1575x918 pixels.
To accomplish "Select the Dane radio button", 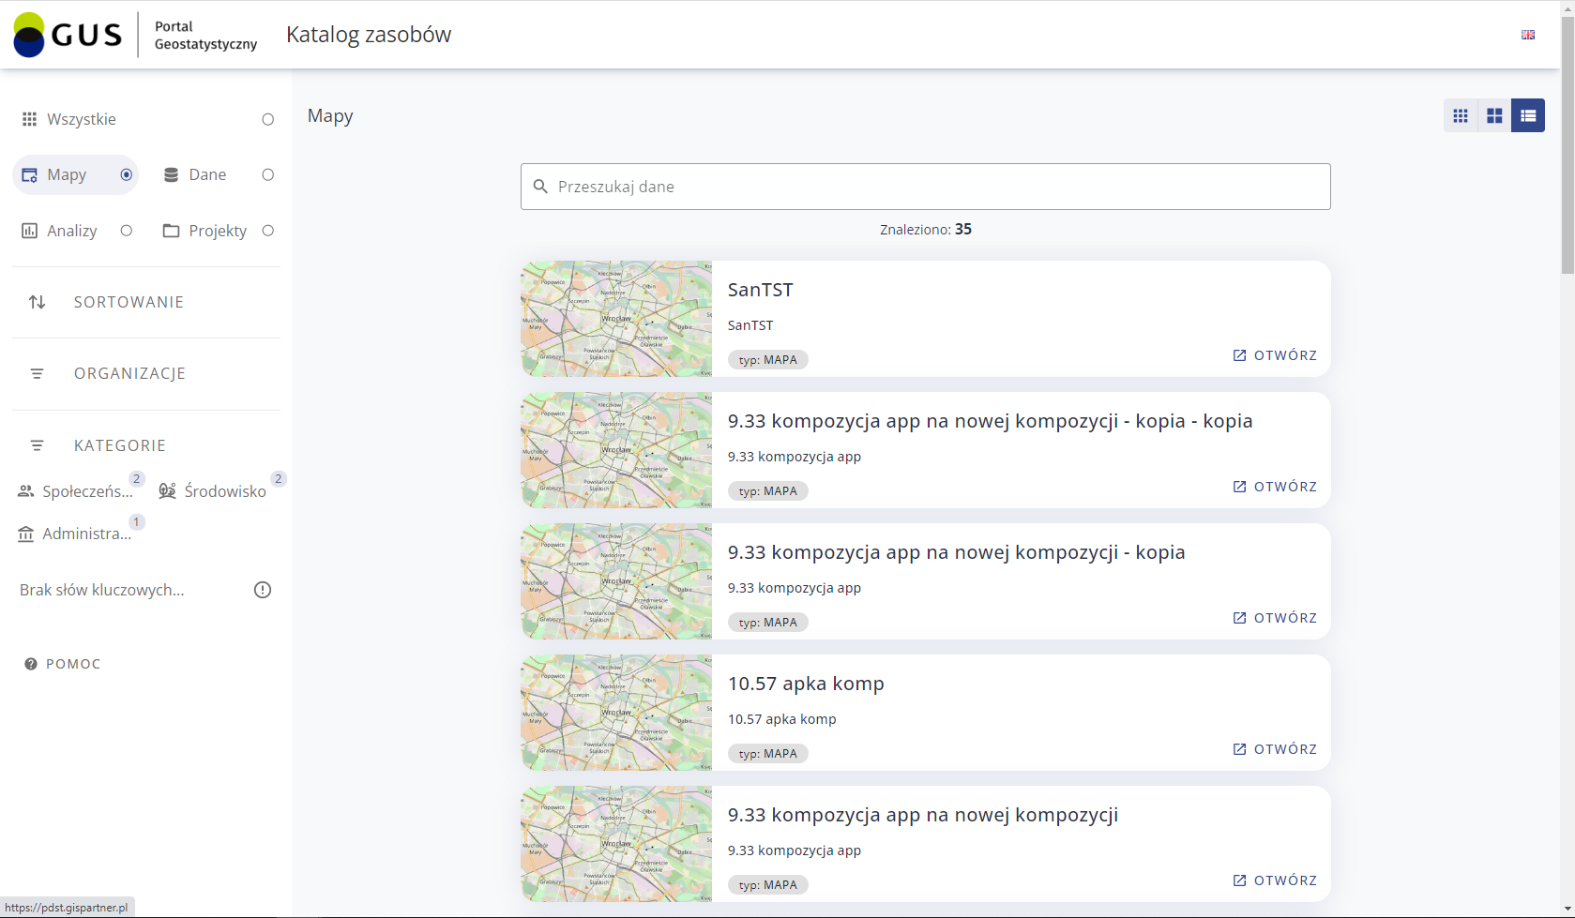I will pyautogui.click(x=268, y=175).
